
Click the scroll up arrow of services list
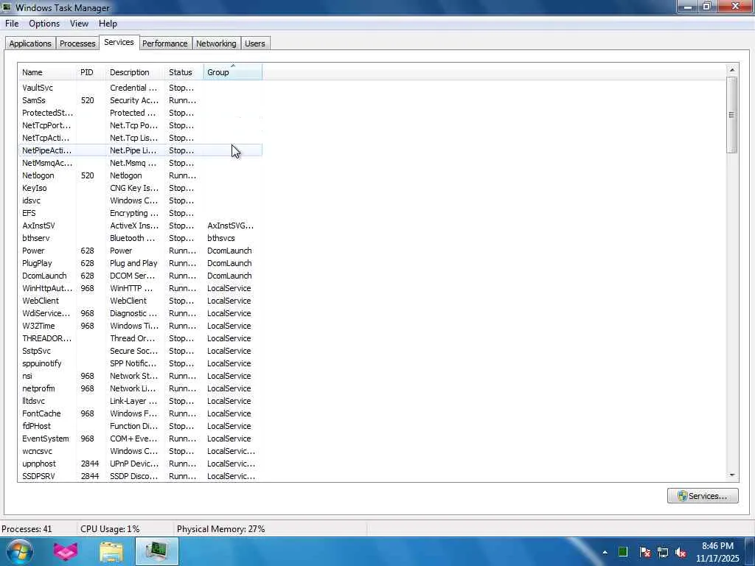tap(732, 70)
